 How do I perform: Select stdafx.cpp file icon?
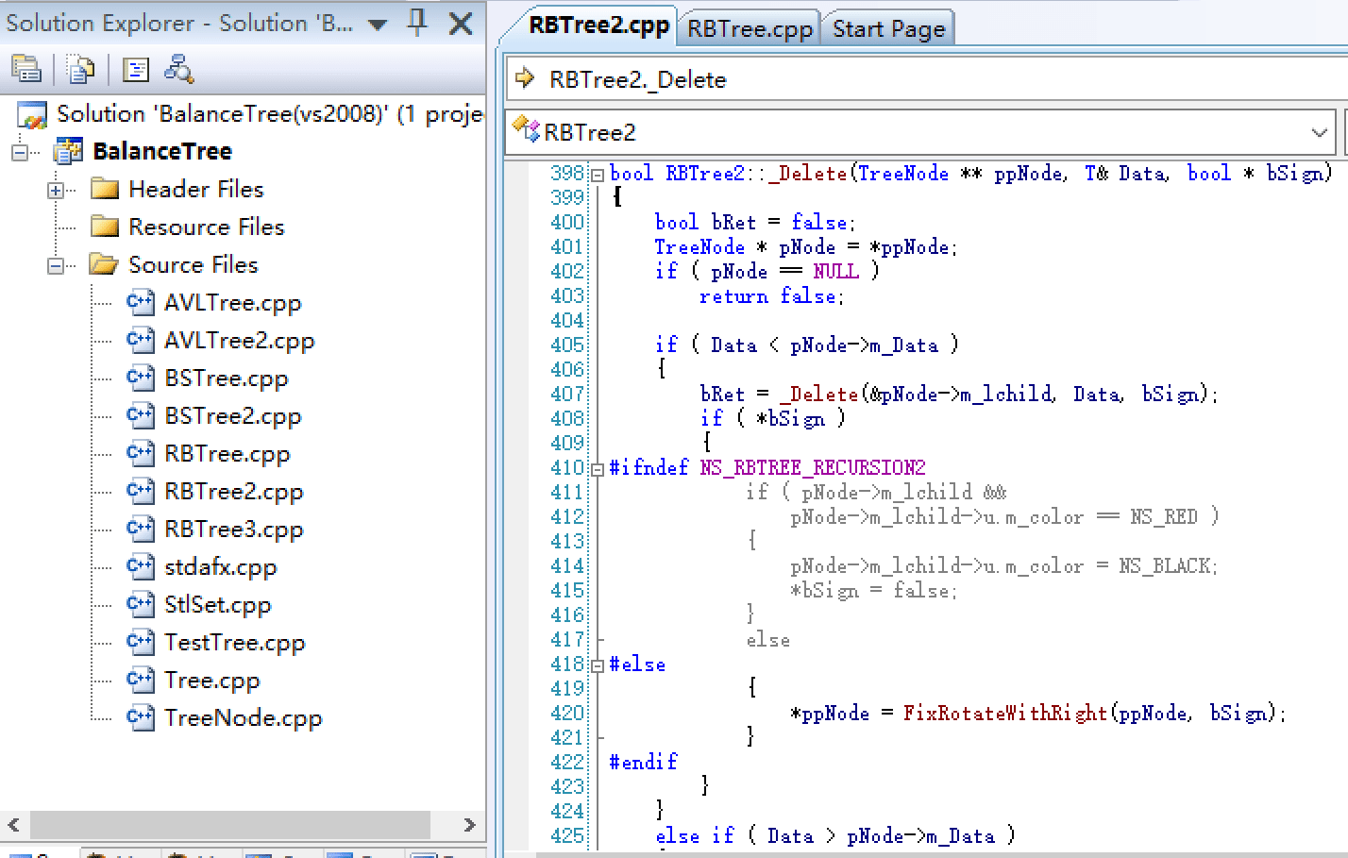pyautogui.click(x=141, y=566)
